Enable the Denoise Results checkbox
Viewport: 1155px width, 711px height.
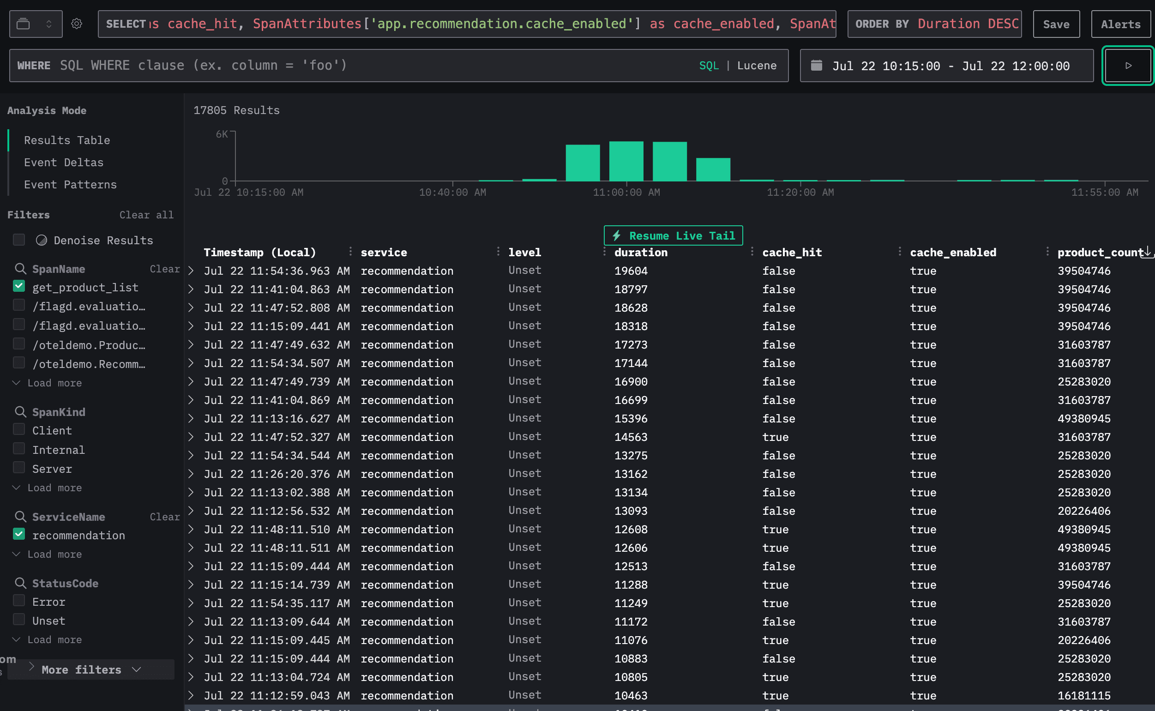pos(19,240)
